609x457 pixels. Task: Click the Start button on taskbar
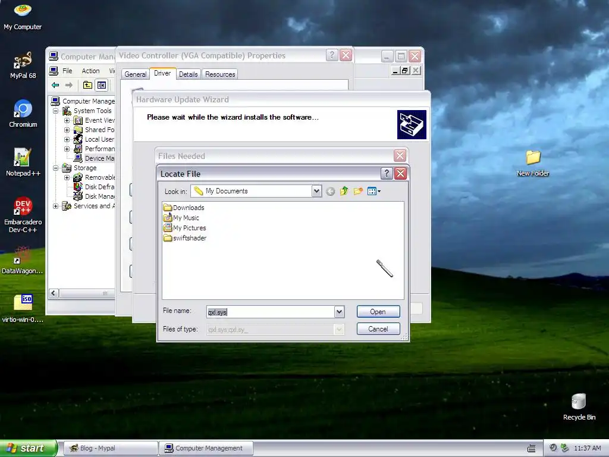point(28,448)
